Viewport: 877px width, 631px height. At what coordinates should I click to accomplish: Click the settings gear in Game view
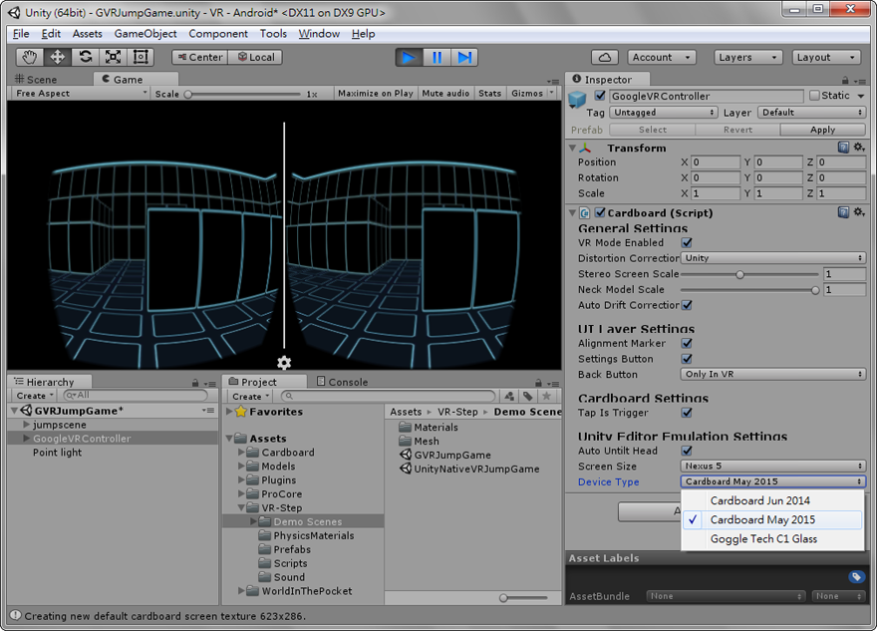(284, 363)
